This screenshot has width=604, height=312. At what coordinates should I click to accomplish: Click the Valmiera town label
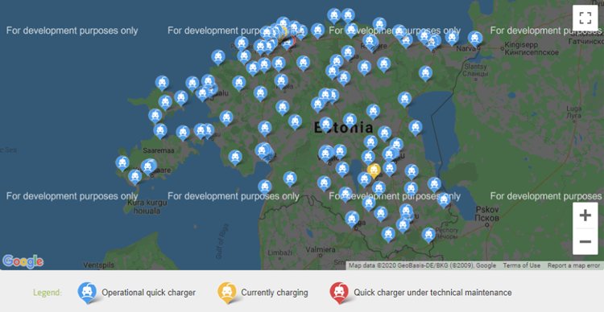click(320, 249)
